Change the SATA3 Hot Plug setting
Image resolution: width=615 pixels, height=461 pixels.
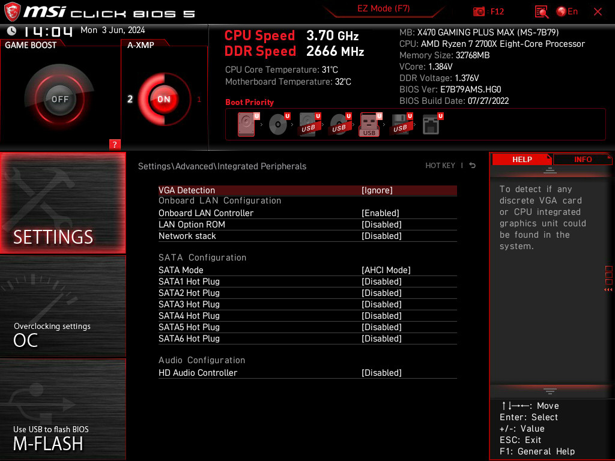307,304
